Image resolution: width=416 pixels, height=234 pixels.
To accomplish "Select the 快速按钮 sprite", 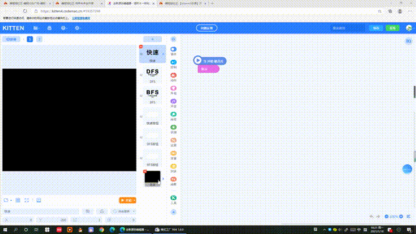I will point(153,117).
